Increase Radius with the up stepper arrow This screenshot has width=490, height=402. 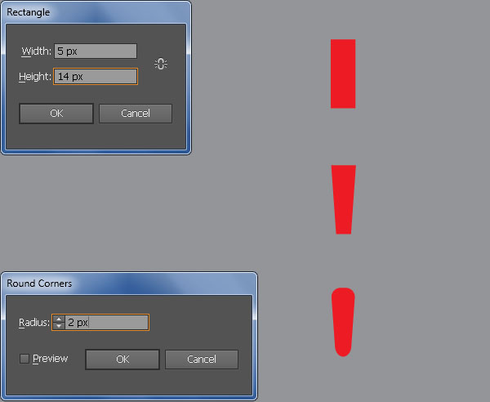tap(59, 319)
